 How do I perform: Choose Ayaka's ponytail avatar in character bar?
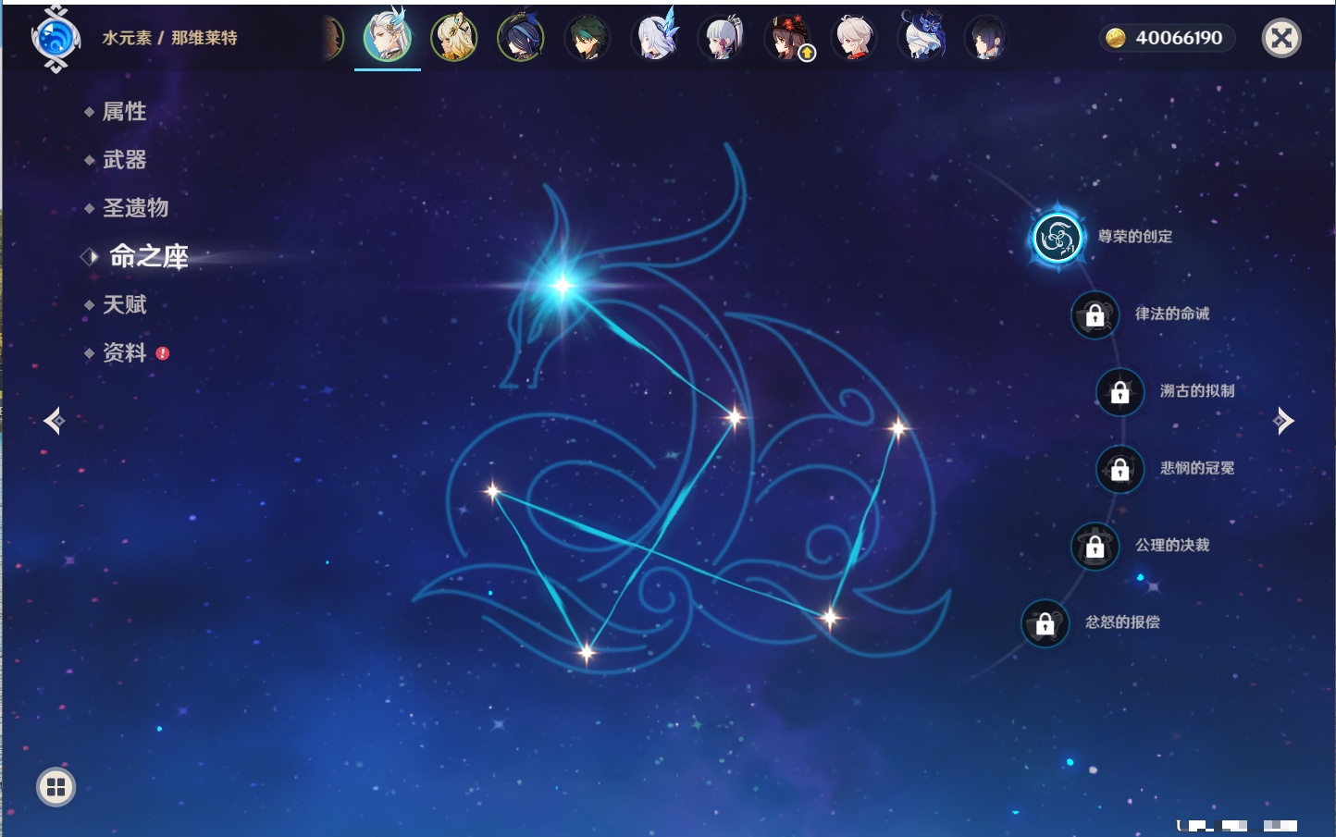pyautogui.click(x=723, y=39)
